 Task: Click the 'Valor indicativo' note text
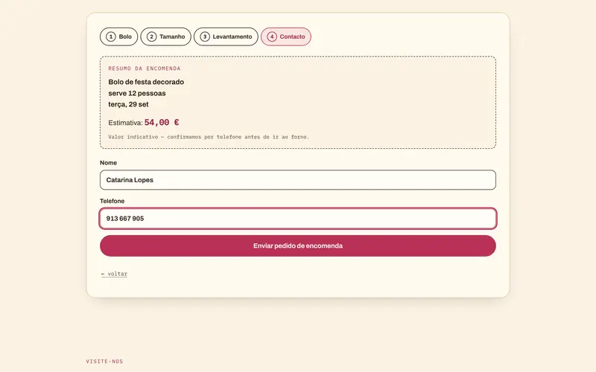pos(209,137)
